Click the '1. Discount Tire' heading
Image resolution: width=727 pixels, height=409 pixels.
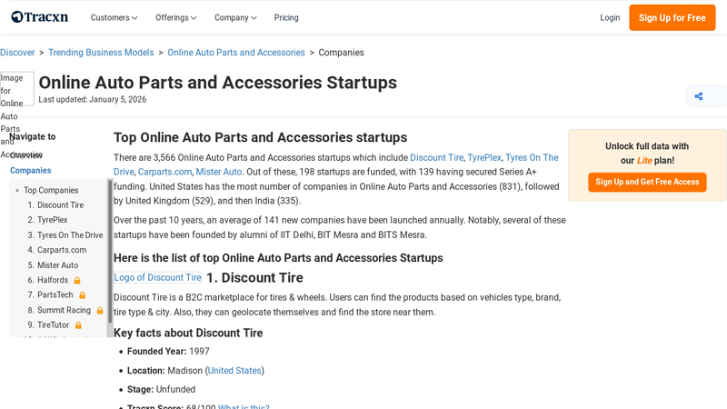point(254,278)
